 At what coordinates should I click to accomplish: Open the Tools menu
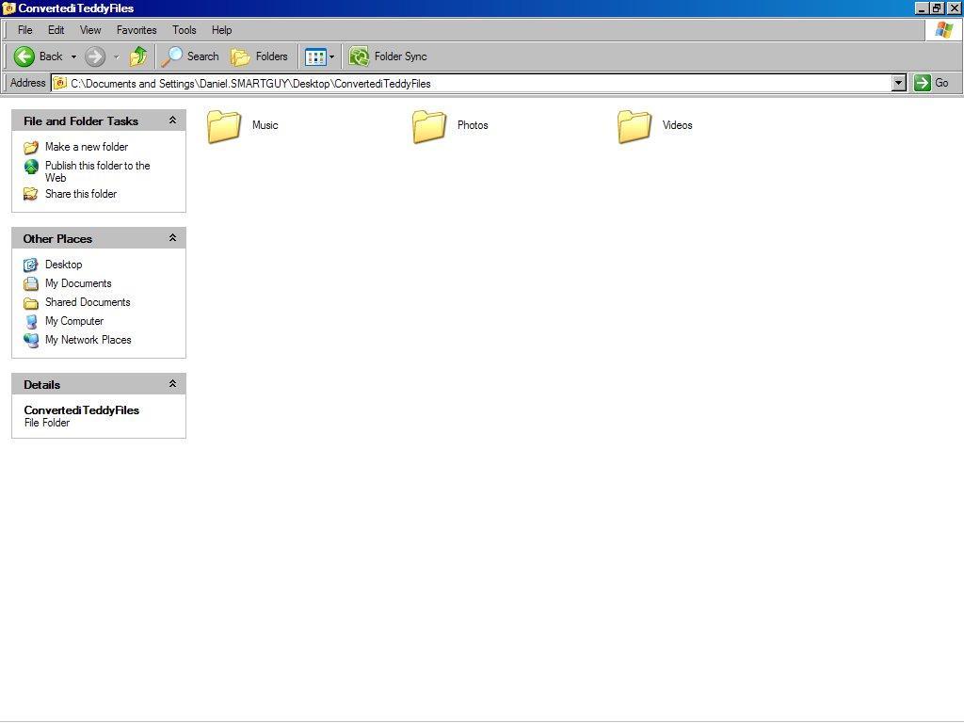[x=184, y=30]
